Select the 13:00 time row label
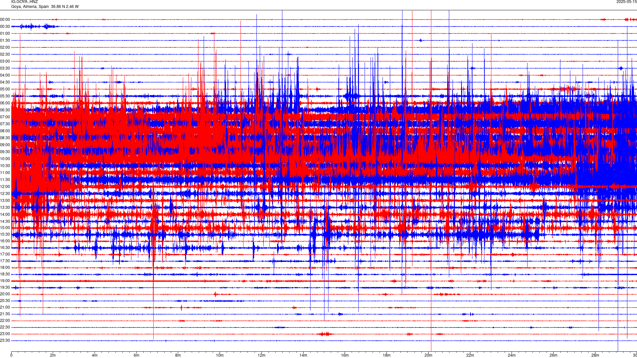 [5, 201]
